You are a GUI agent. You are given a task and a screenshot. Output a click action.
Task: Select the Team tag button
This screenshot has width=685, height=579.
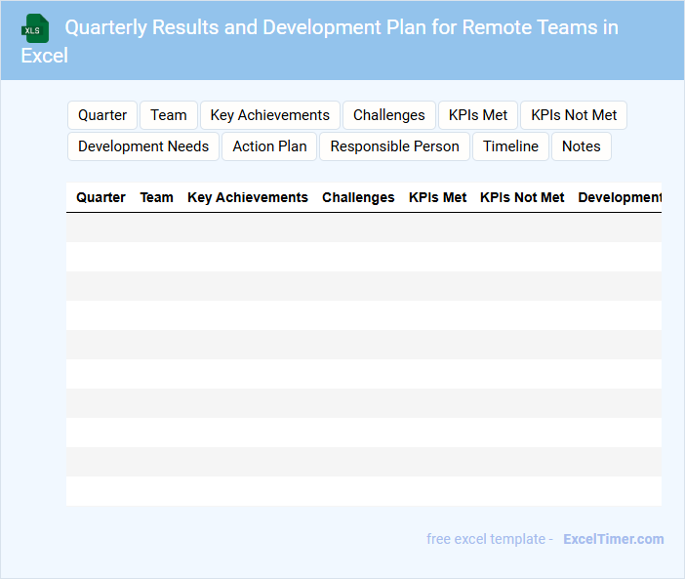click(169, 115)
